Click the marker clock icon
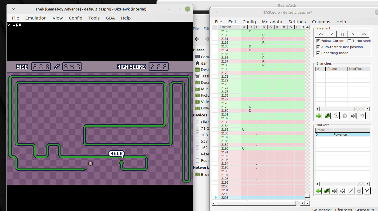The width and height of the screenshot is (378, 211). coord(359,191)
